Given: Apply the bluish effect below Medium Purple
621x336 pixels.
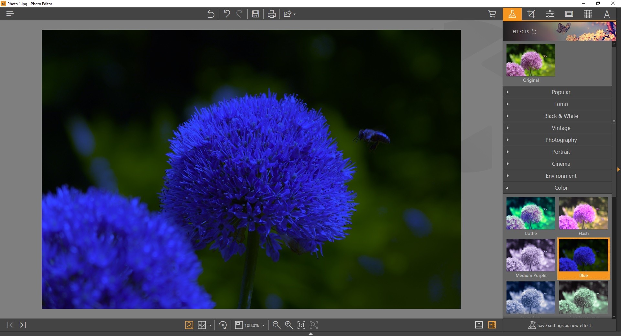Looking at the screenshot, I should pyautogui.click(x=531, y=298).
